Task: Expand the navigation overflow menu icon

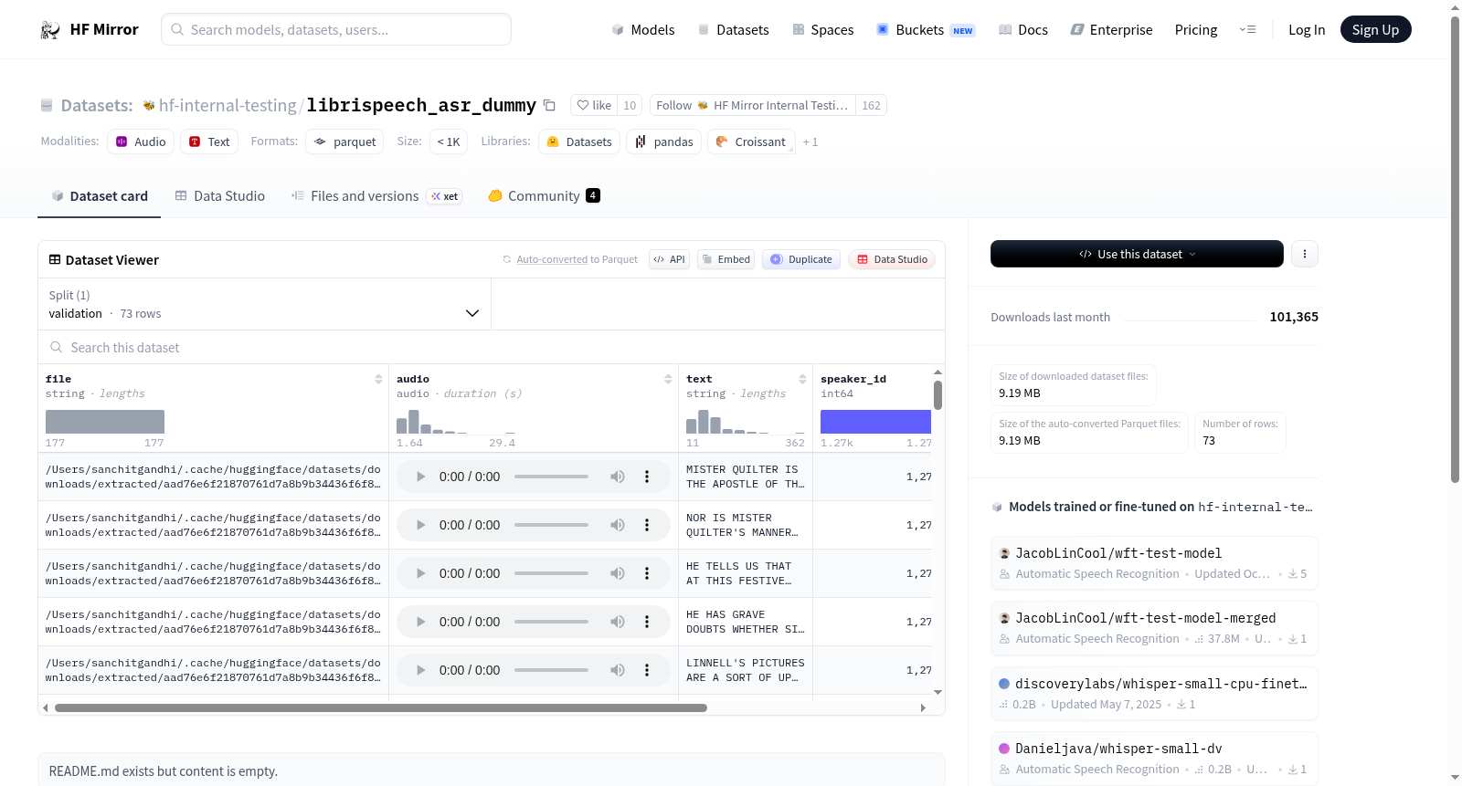Action: coord(1247,29)
